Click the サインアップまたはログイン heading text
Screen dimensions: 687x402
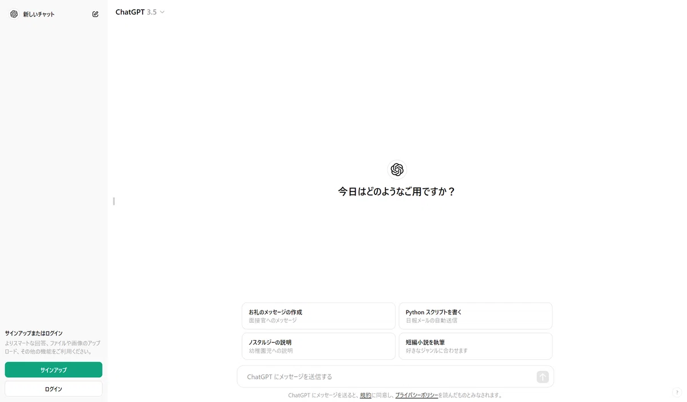tap(34, 333)
